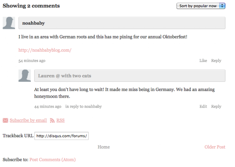This screenshot has height=167, width=235.
Task: Click the orange RSS feed icon
Action: [x=53, y=120]
